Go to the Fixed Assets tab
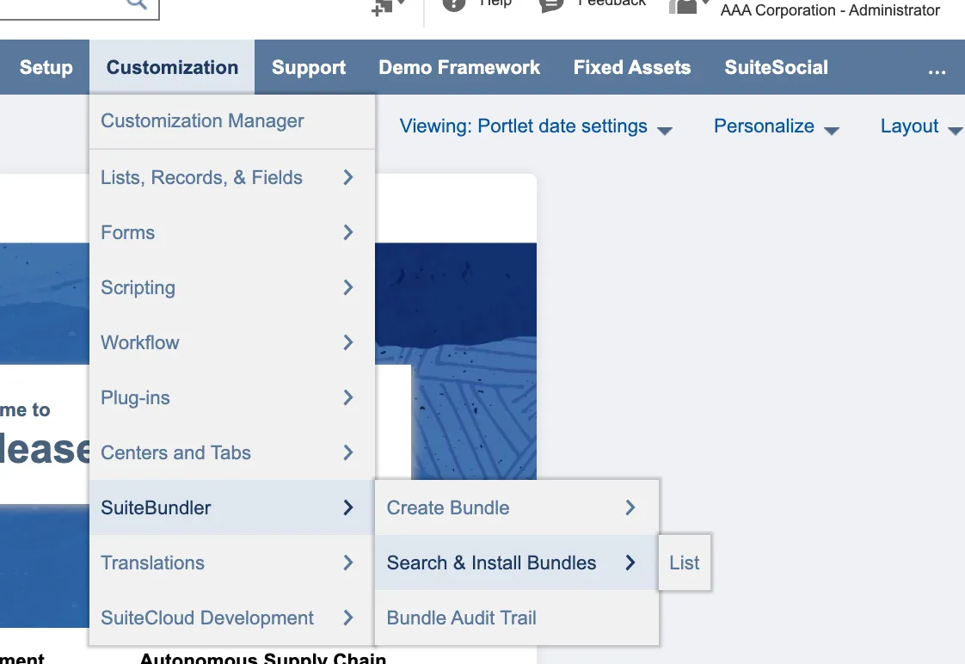This screenshot has height=664, width=965. pyautogui.click(x=632, y=68)
